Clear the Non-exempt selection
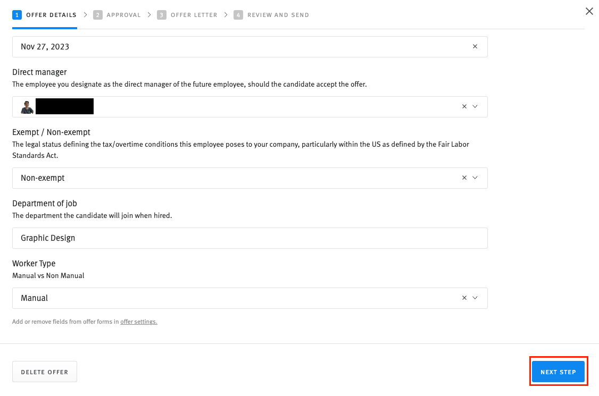The height and width of the screenshot is (396, 599). 464,178
